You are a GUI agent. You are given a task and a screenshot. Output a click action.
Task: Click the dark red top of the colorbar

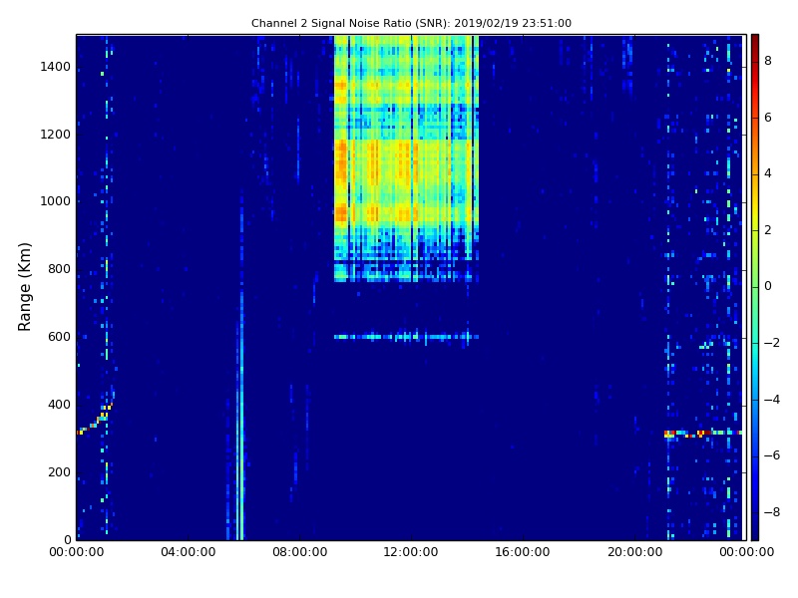click(755, 41)
